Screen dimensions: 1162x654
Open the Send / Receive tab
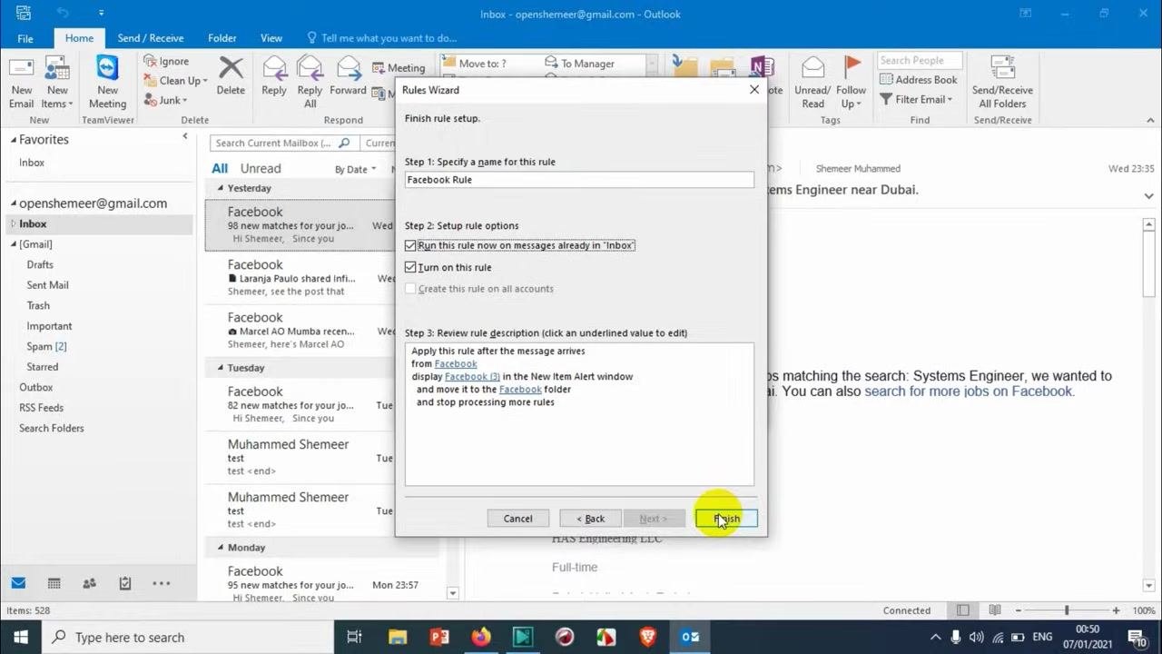151,38
